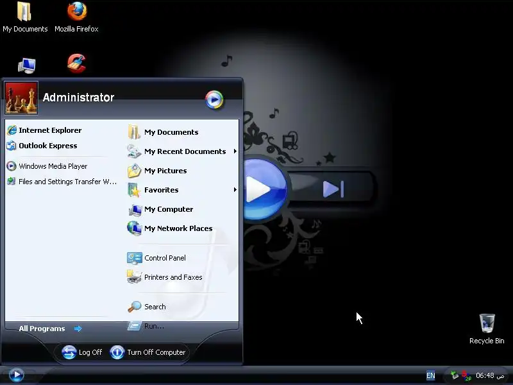The height and width of the screenshot is (385, 513).
Task: Click the Files and Settings Transfer Wizard icon
Action: [x=12, y=181]
